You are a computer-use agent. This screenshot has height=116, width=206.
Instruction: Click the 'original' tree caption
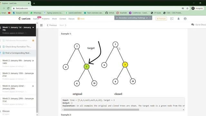(77, 94)
